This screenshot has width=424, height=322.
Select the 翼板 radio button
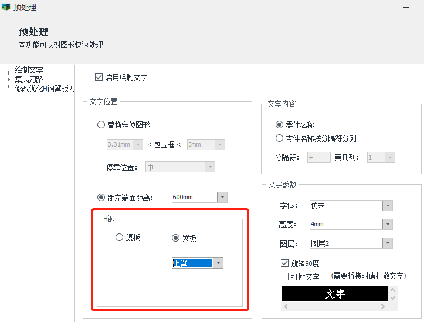[175, 238]
